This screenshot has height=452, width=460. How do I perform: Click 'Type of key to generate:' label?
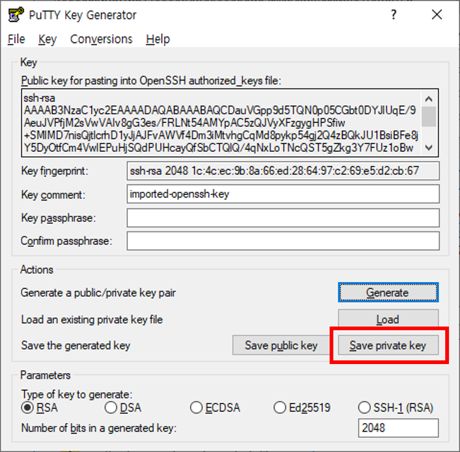(77, 395)
